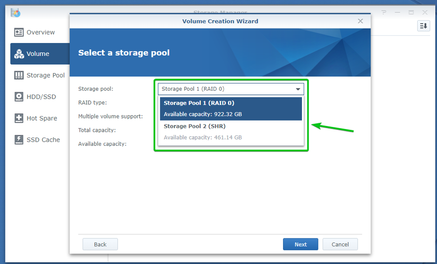Click the sort order icon button
This screenshot has height=264, width=437.
(423, 26)
